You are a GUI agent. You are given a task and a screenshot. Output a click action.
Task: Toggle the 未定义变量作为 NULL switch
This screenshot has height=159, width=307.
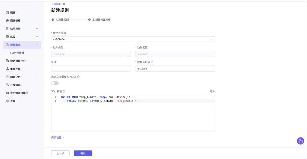click(x=55, y=83)
